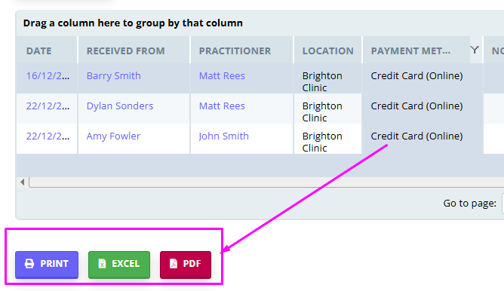
Task: Sort by the Date column header
Action: click(x=39, y=51)
